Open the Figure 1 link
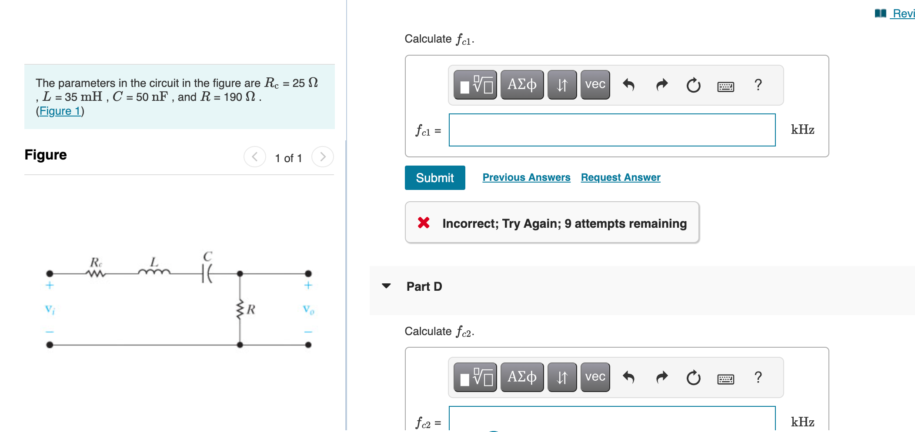Viewport: 915px width, 432px height. click(60, 111)
